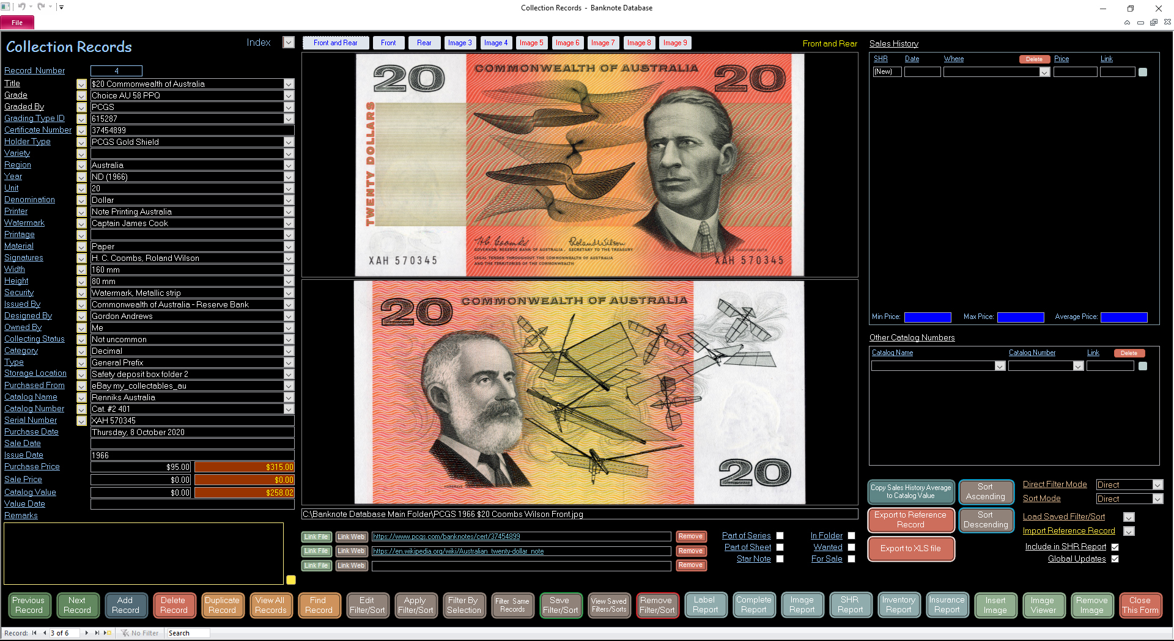
Task: Toggle For Sale checkbox
Action: (x=851, y=559)
